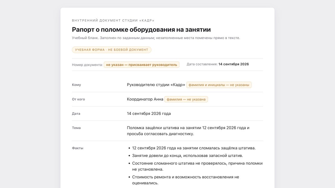Click the subject text about the tripod latch
The width and height of the screenshot is (335, 188).
pos(188,131)
